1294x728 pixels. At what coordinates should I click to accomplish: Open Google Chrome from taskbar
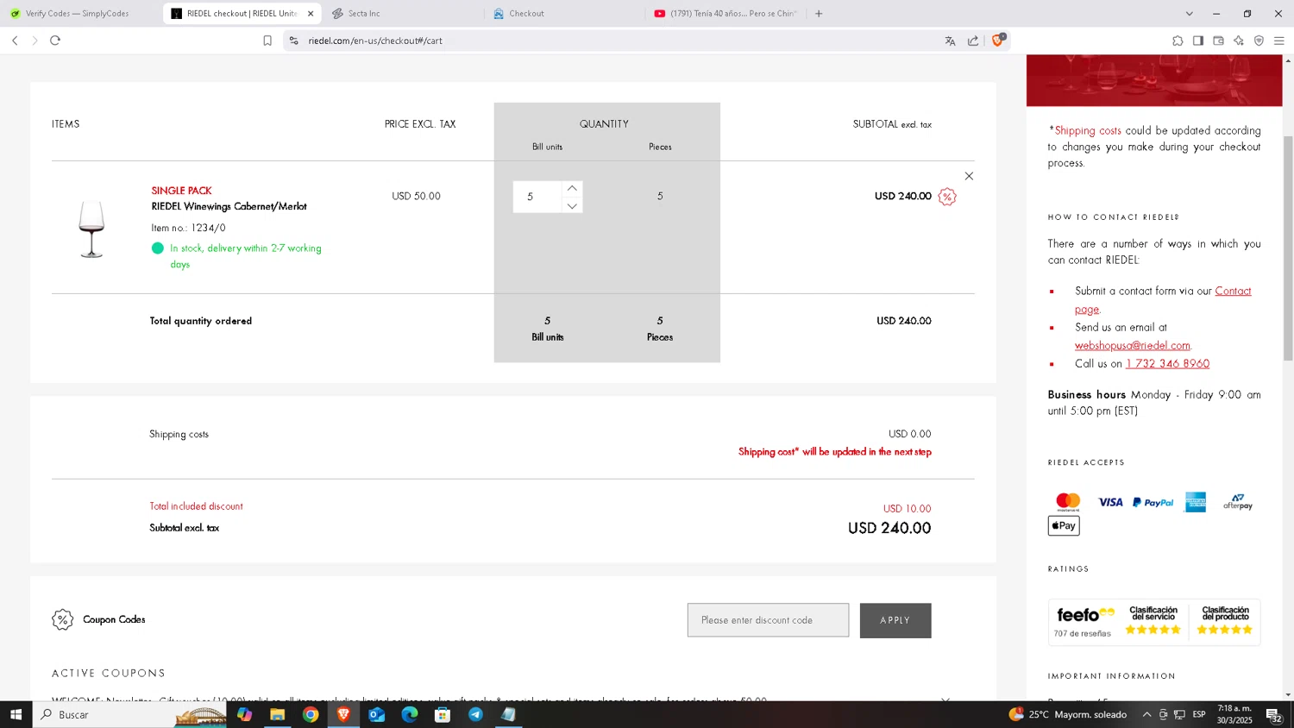click(311, 714)
